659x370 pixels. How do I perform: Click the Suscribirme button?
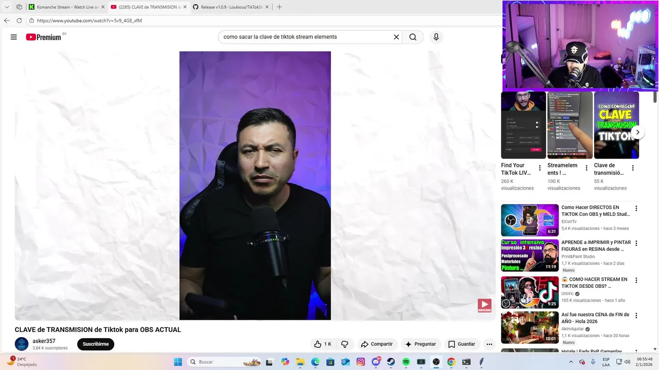(x=96, y=344)
